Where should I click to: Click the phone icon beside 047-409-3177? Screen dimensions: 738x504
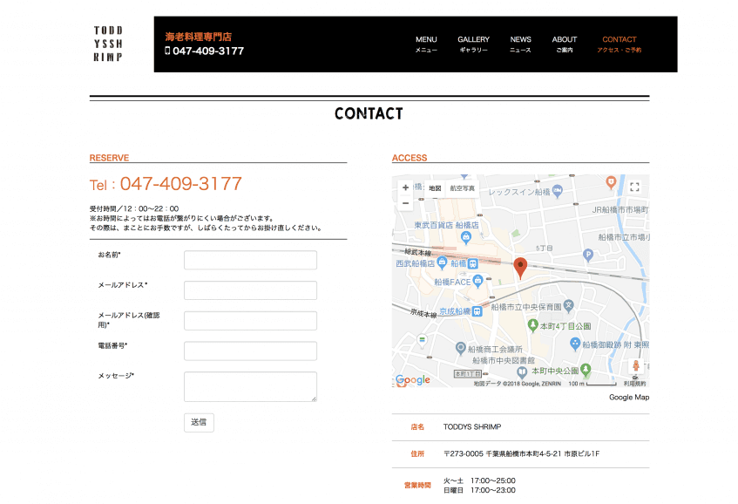tap(167, 51)
